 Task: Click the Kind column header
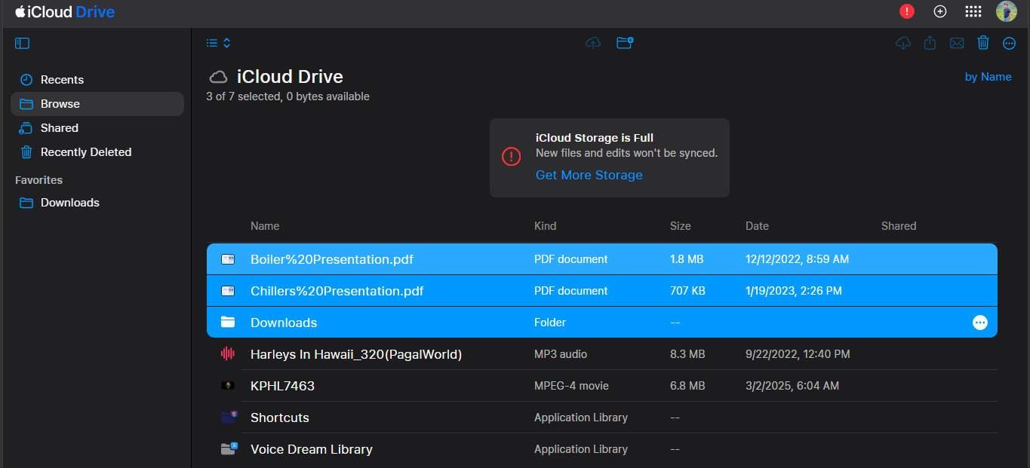point(546,226)
